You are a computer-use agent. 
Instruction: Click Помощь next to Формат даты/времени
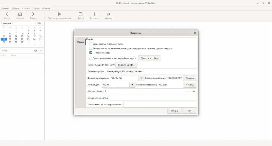click(x=190, y=78)
